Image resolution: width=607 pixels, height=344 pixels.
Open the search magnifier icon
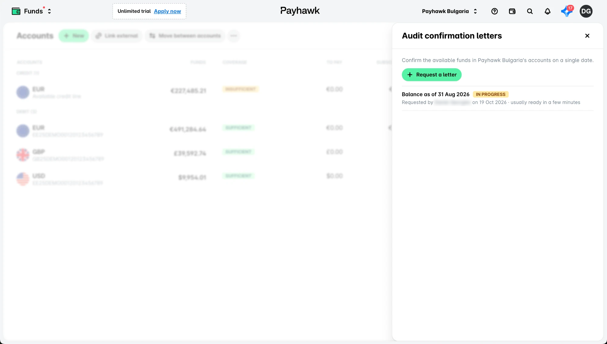point(530,11)
